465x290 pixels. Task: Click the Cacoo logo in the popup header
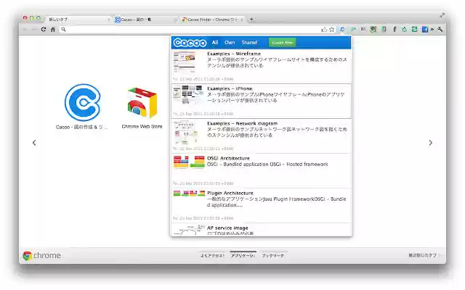190,43
